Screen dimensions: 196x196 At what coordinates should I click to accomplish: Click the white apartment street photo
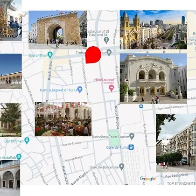(176, 143)
